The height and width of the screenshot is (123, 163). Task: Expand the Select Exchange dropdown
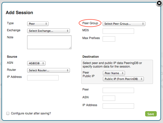48,31
